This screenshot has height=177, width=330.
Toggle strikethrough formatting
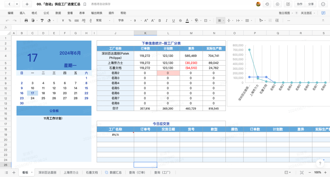point(180,20)
